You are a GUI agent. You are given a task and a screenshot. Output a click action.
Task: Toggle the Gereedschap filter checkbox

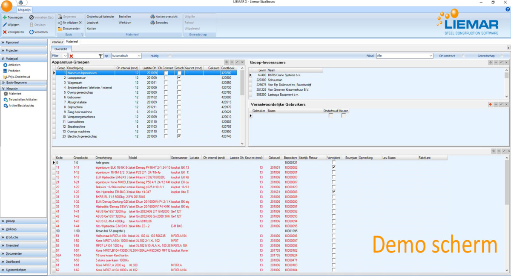coord(502,56)
